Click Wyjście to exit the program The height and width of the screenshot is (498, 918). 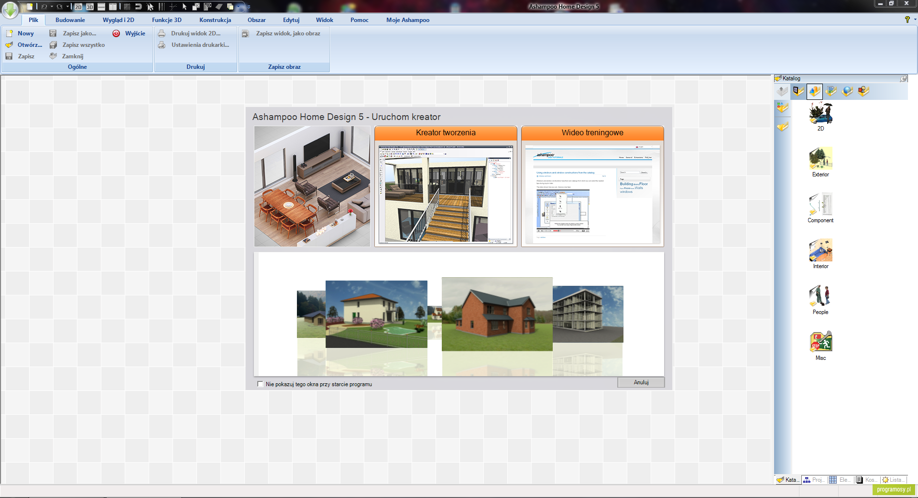pyautogui.click(x=129, y=33)
